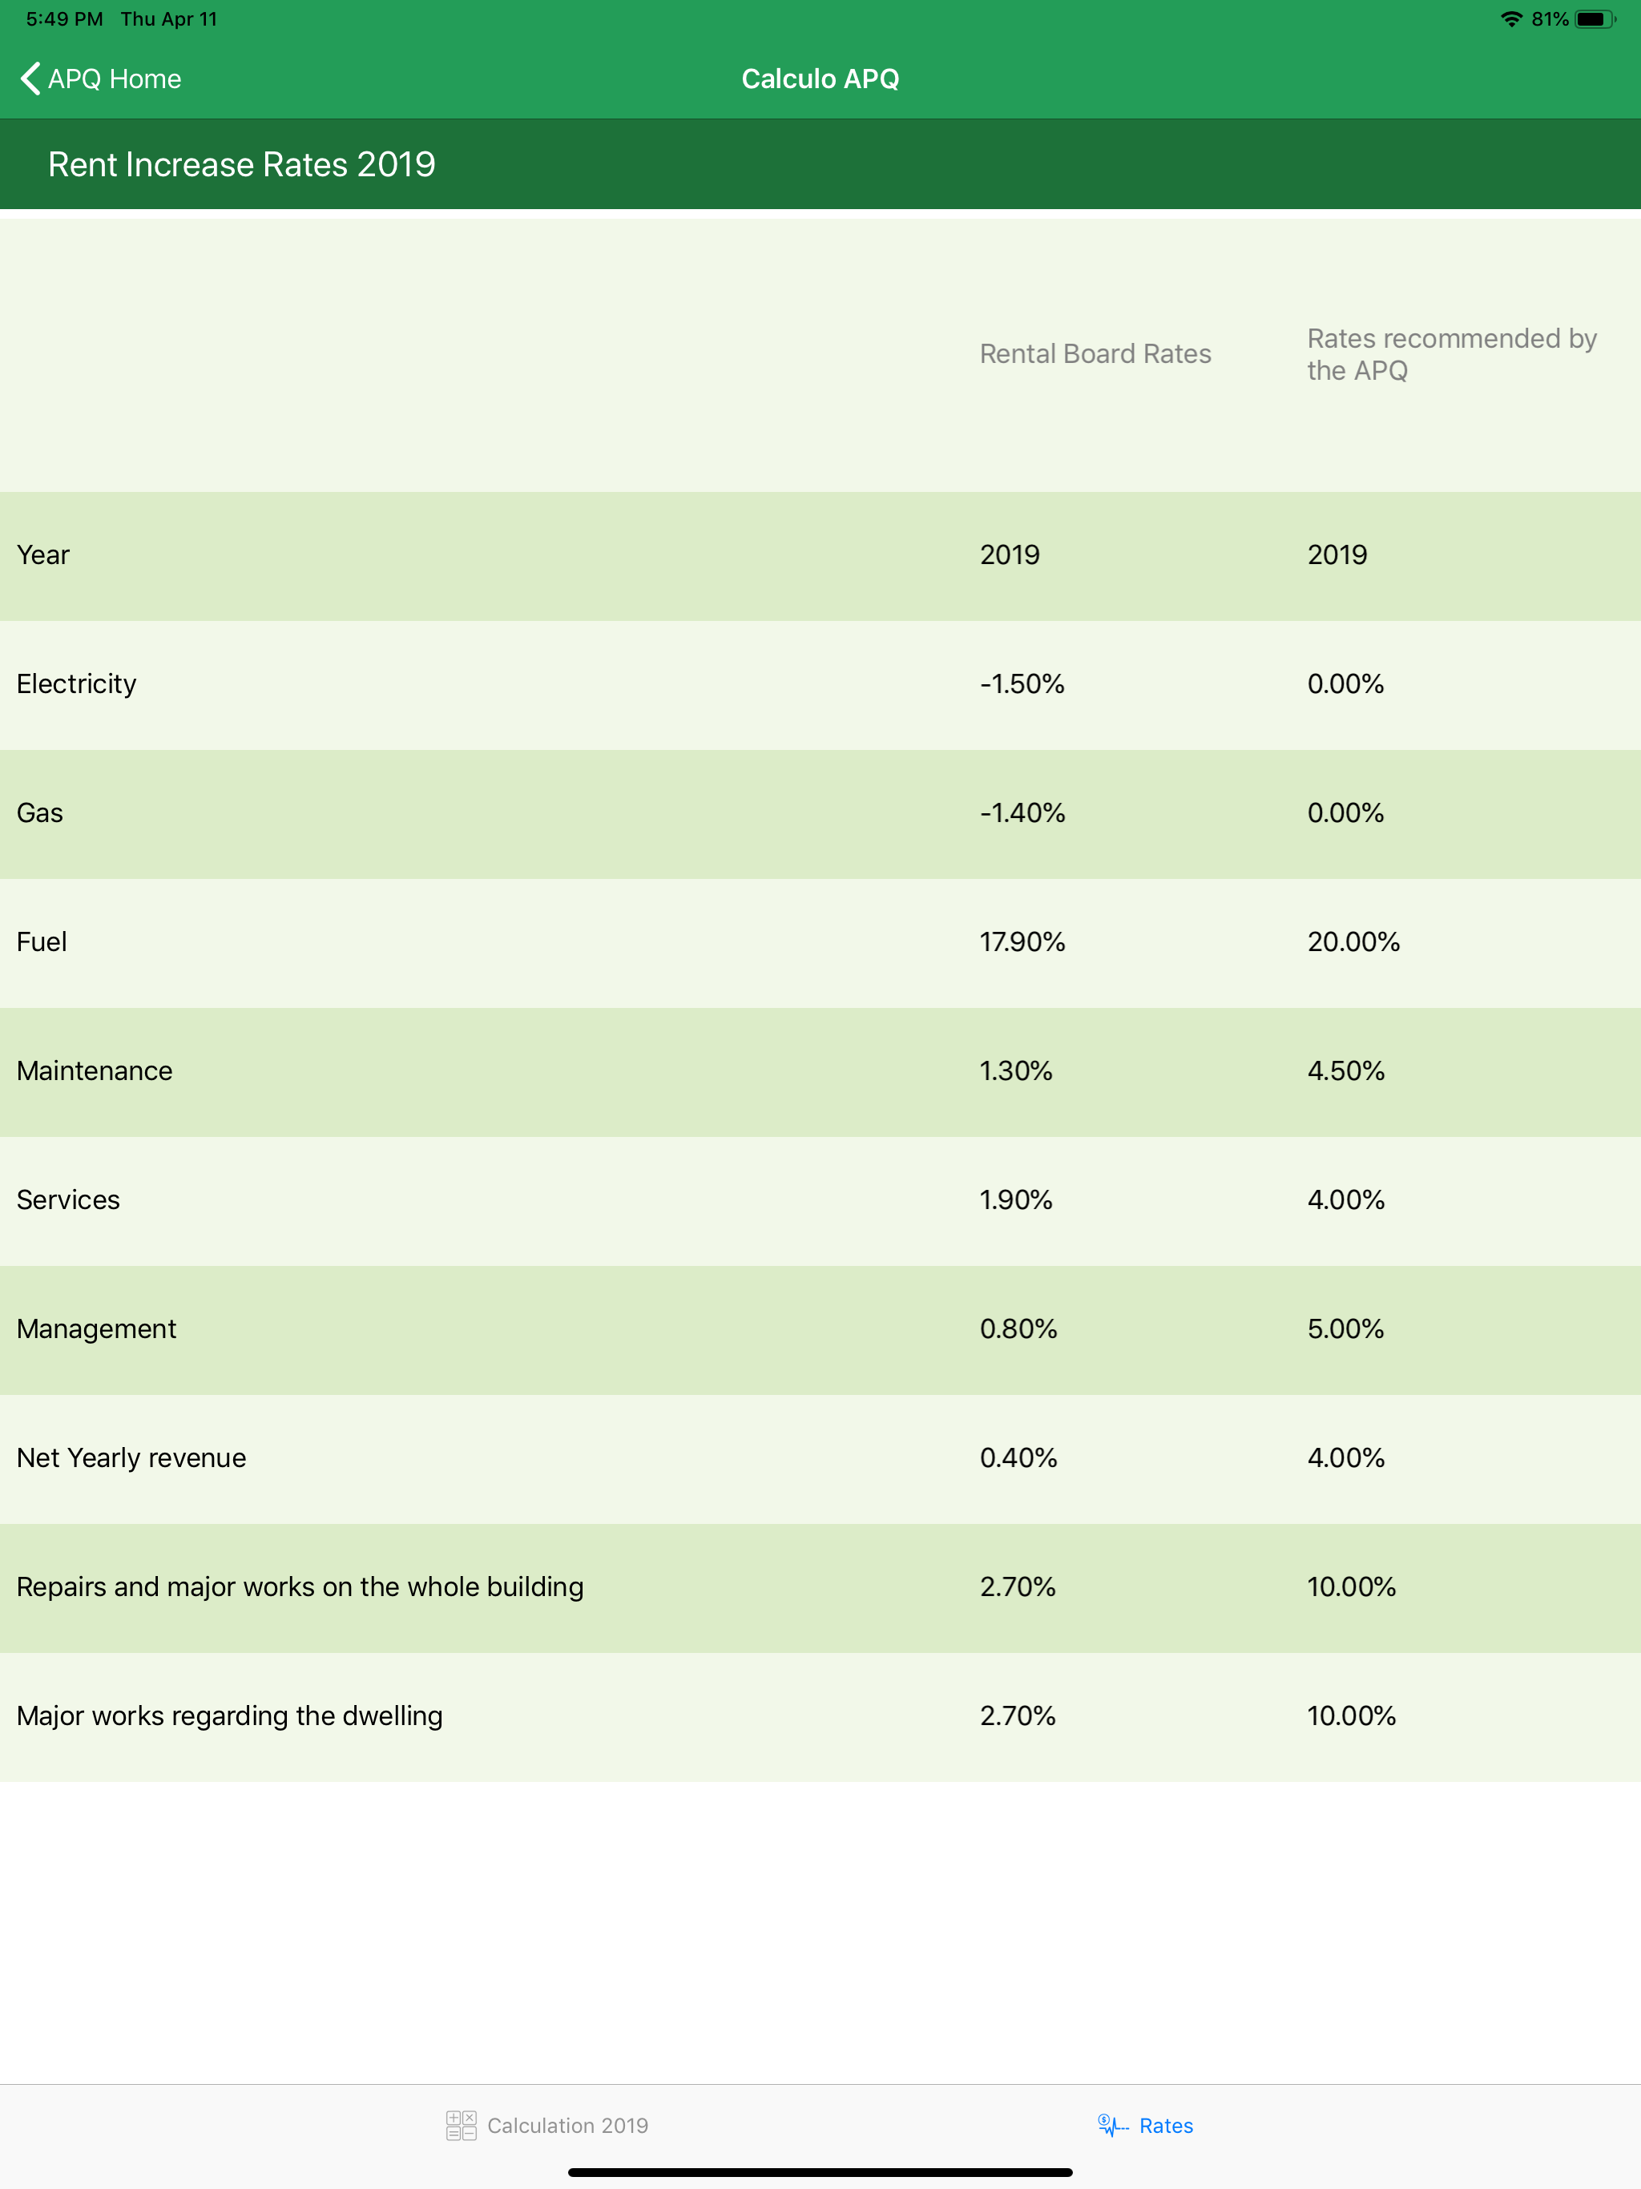Tap the Wi-Fi status icon
The height and width of the screenshot is (2189, 1641).
tap(1510, 18)
